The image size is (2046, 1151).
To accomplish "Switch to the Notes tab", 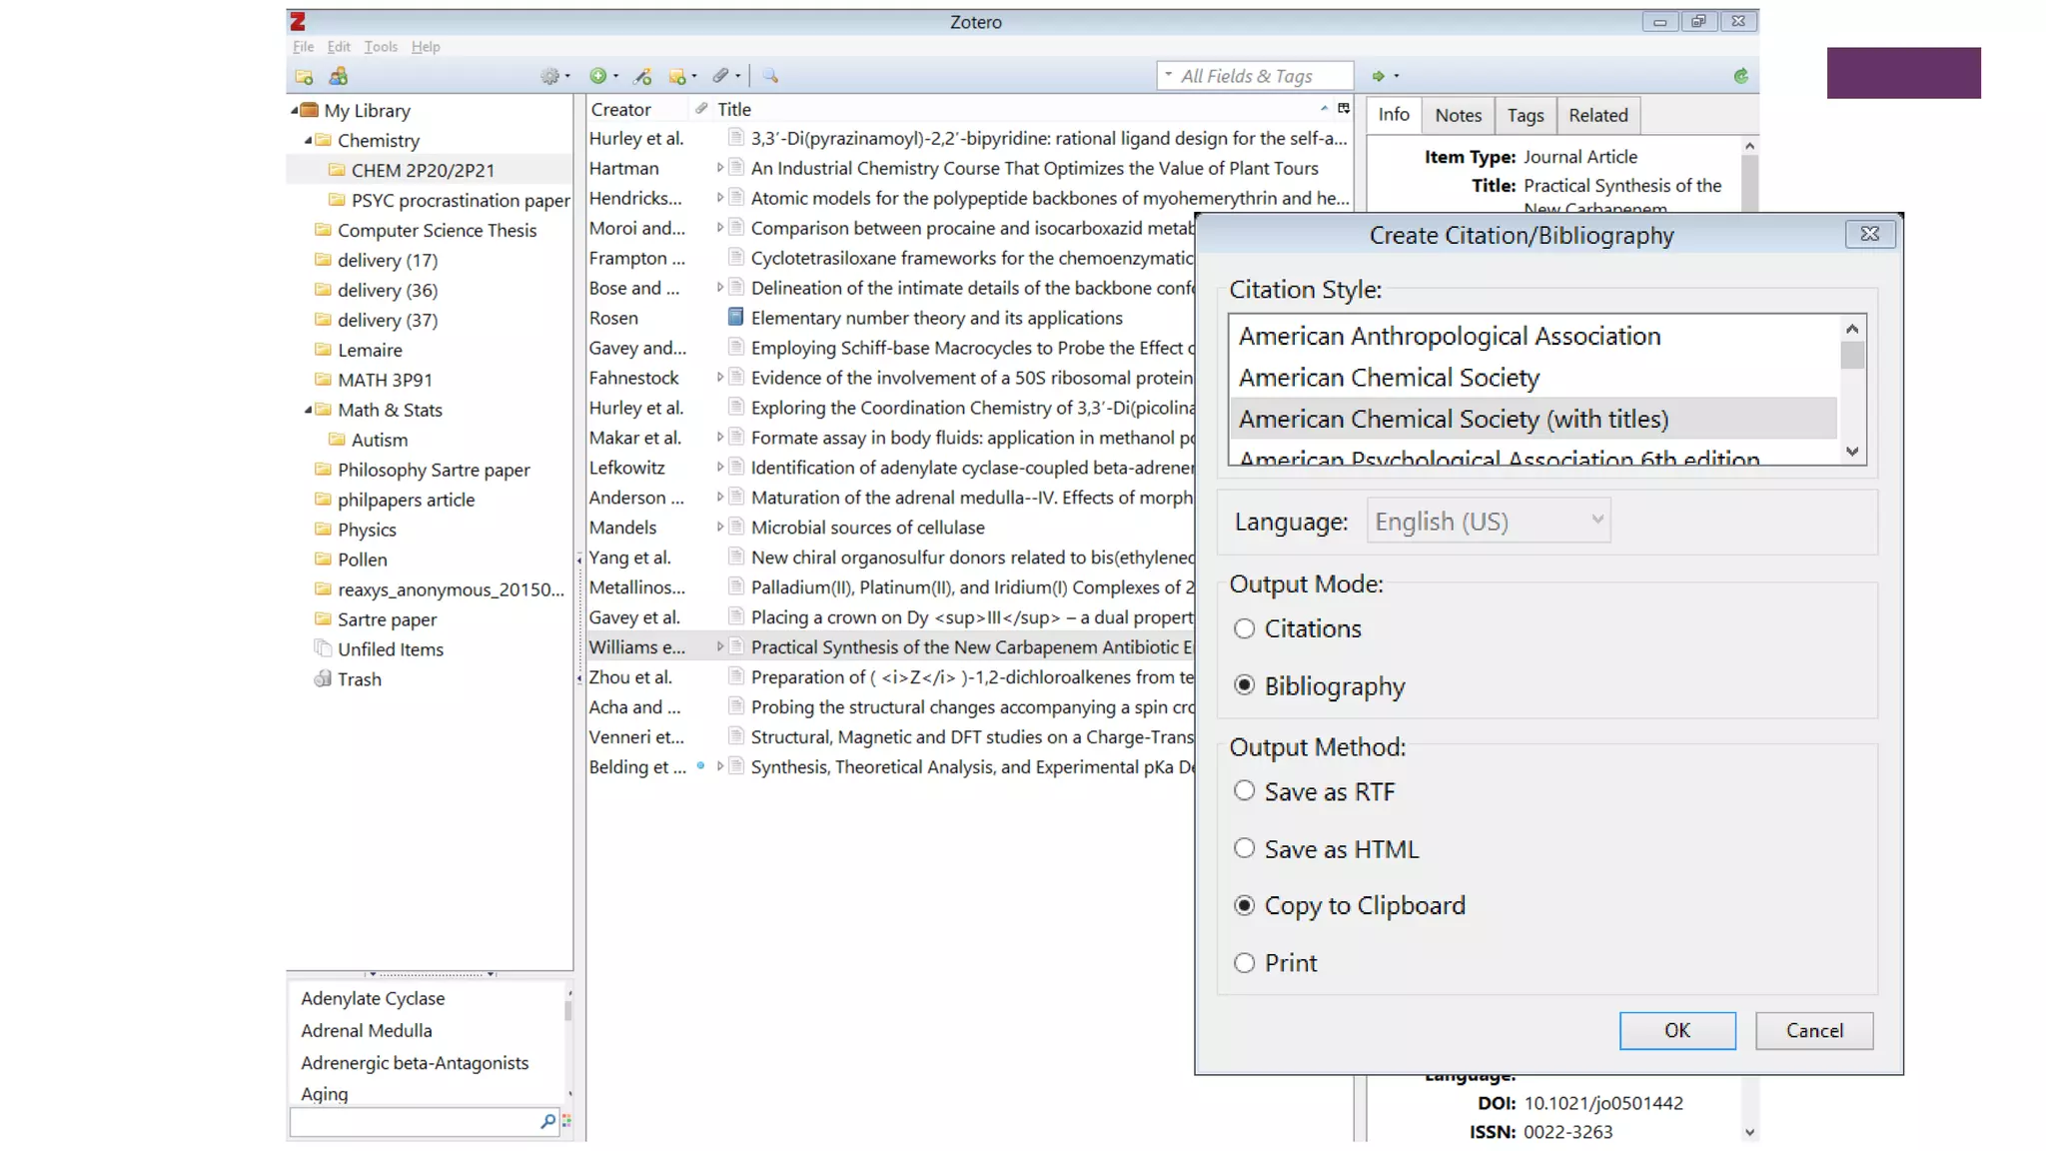I will click(1458, 116).
